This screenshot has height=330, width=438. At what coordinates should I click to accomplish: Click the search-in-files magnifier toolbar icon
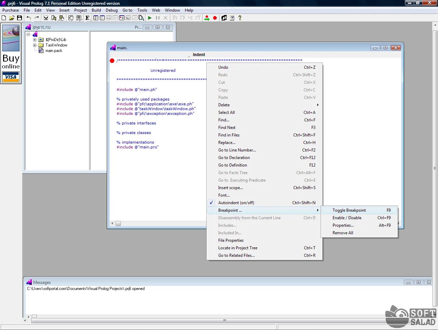(141, 18)
